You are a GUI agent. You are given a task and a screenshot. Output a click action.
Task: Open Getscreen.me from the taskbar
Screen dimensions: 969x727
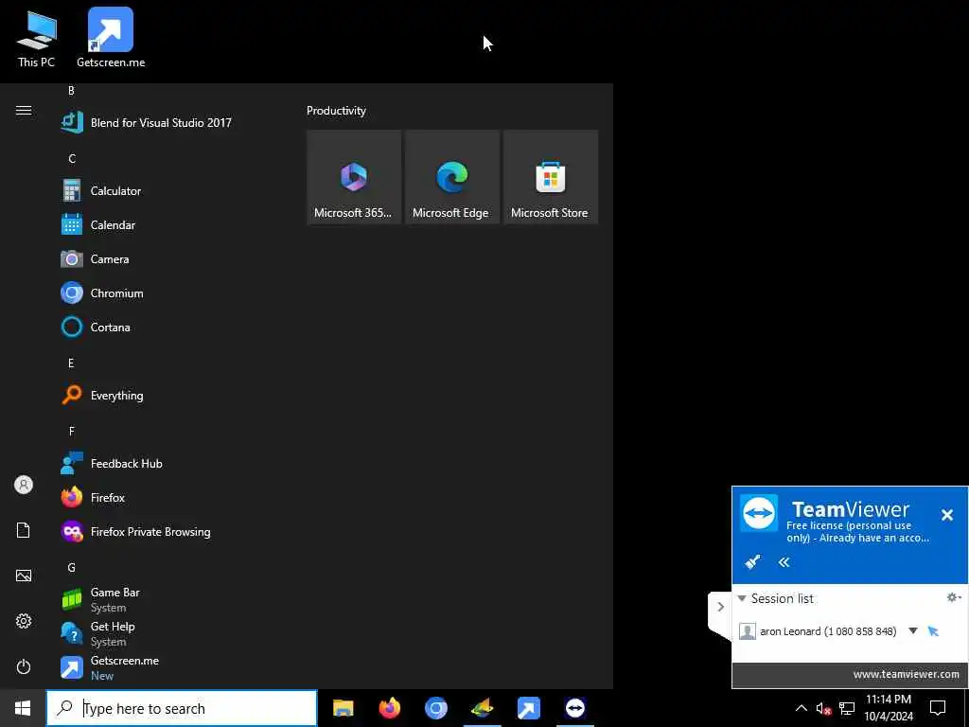pos(528,708)
